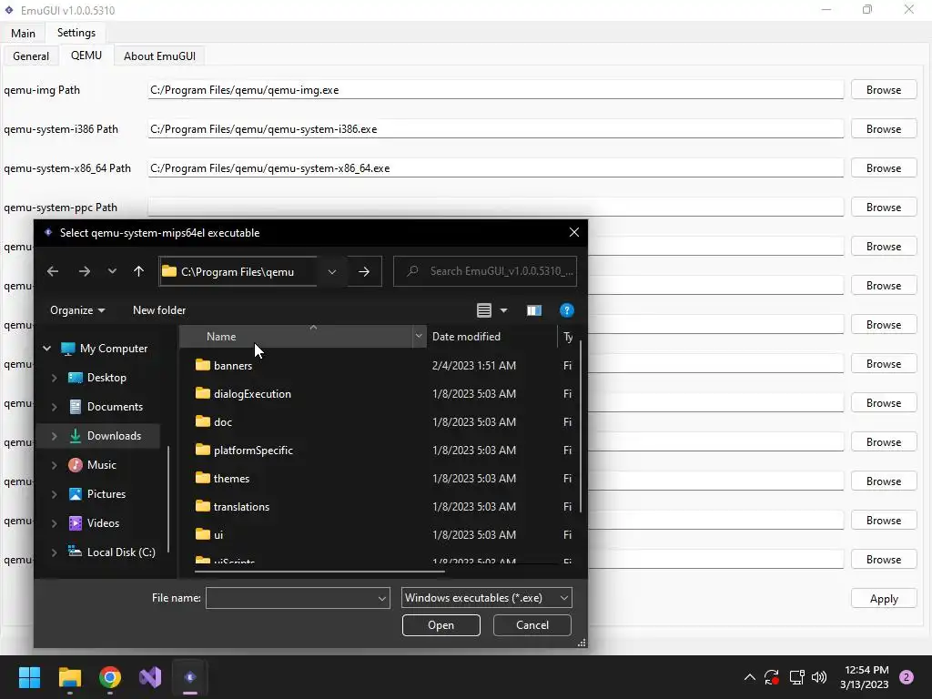Select the translations folder

232,506
